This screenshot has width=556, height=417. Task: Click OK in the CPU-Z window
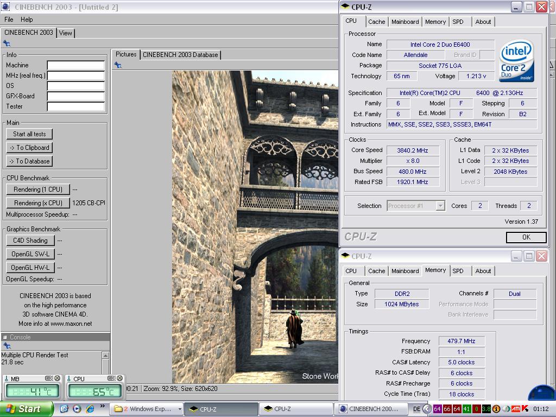tap(526, 237)
